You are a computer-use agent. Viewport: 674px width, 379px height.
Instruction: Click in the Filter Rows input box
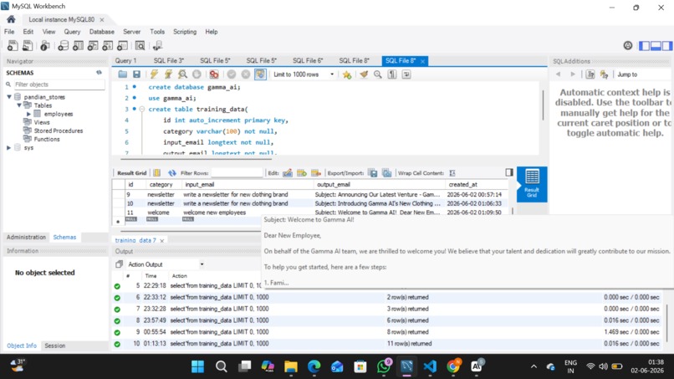pyautogui.click(x=237, y=173)
